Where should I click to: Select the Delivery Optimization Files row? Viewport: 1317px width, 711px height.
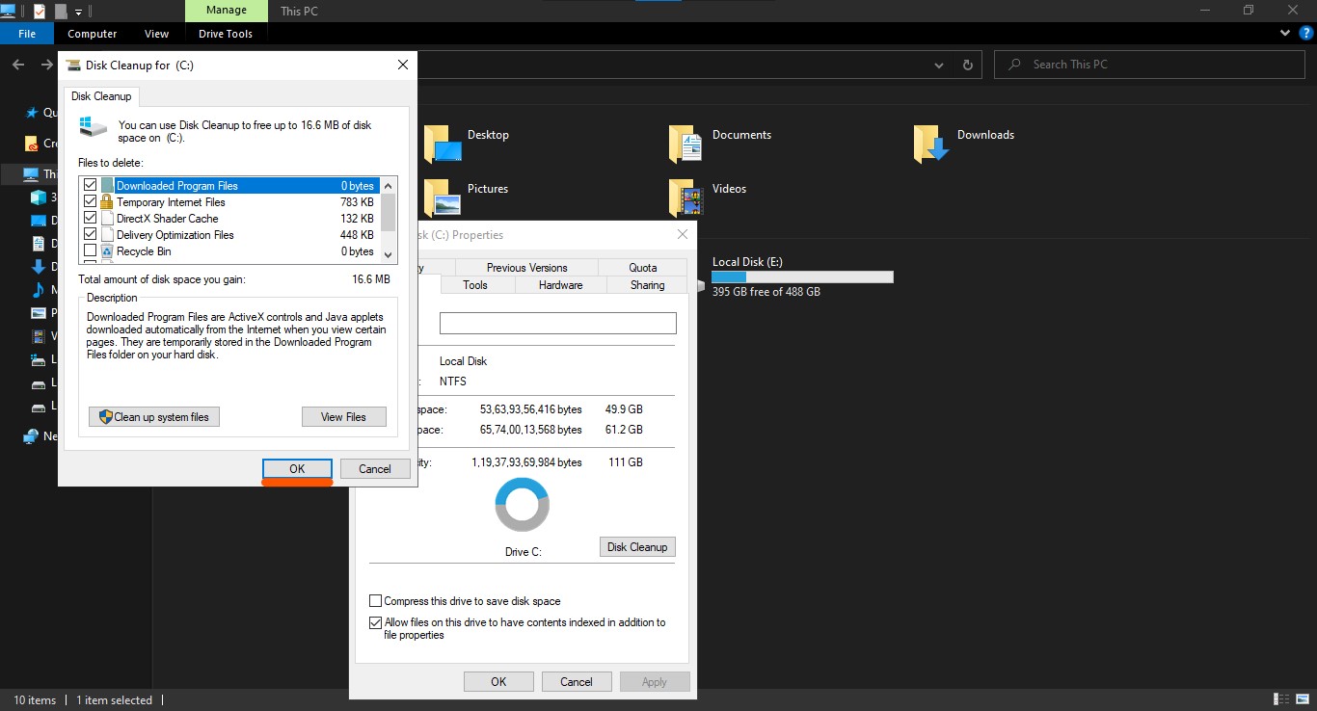[229, 235]
